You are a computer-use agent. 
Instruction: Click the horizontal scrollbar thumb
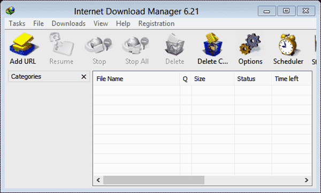click(154, 180)
